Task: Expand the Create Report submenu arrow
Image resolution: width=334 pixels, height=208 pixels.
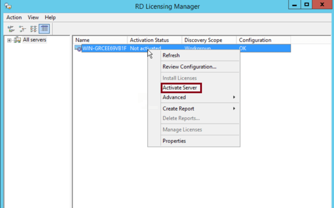Action: click(234, 109)
